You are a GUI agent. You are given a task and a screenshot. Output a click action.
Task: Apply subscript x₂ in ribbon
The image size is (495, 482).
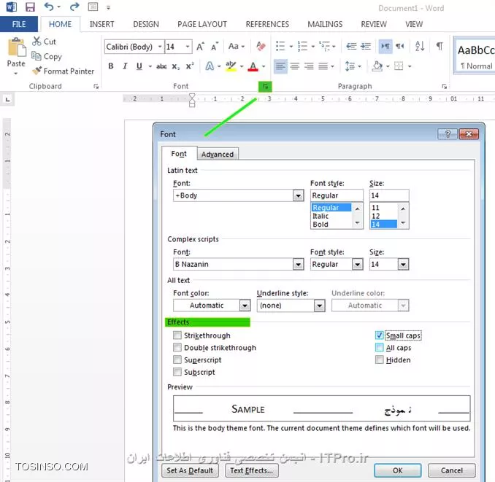tap(175, 66)
